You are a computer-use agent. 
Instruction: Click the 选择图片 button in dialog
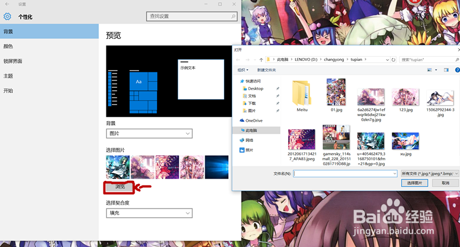(x=415, y=183)
